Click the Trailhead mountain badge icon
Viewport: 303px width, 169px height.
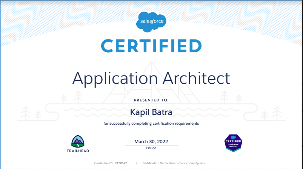78,141
